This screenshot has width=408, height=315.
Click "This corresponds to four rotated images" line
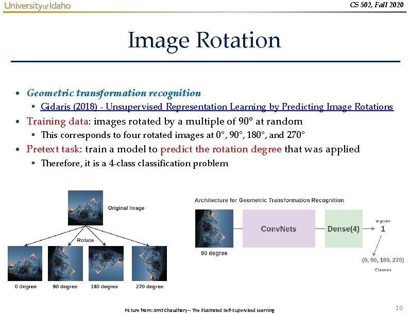coord(173,135)
